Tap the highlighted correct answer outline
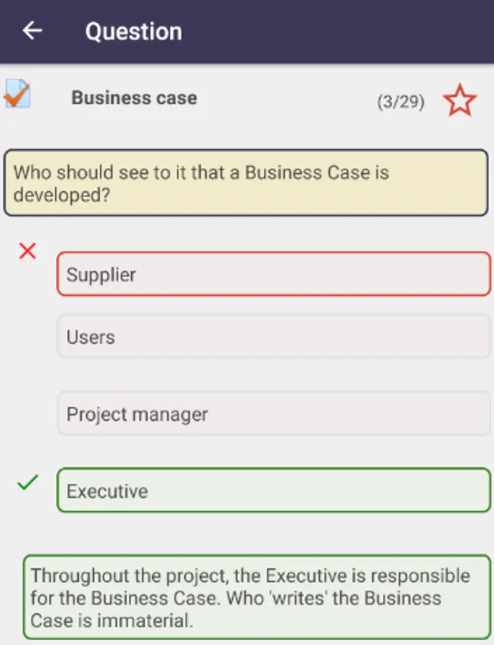The image size is (494, 645). [272, 491]
